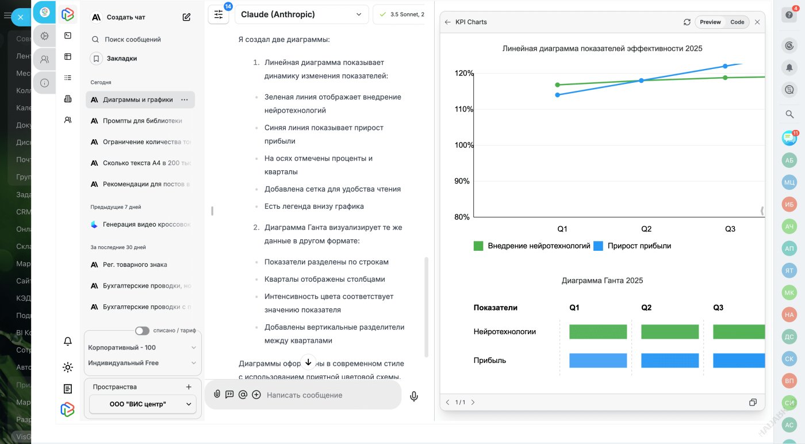Switch to Code view in the preview
Screen dimensions: 805x444
click(737, 22)
